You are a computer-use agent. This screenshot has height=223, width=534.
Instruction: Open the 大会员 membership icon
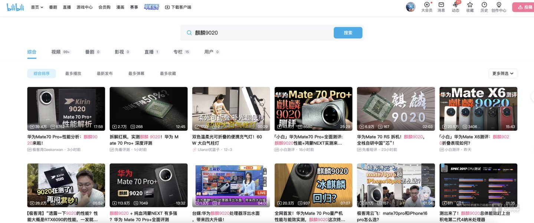pos(426,5)
